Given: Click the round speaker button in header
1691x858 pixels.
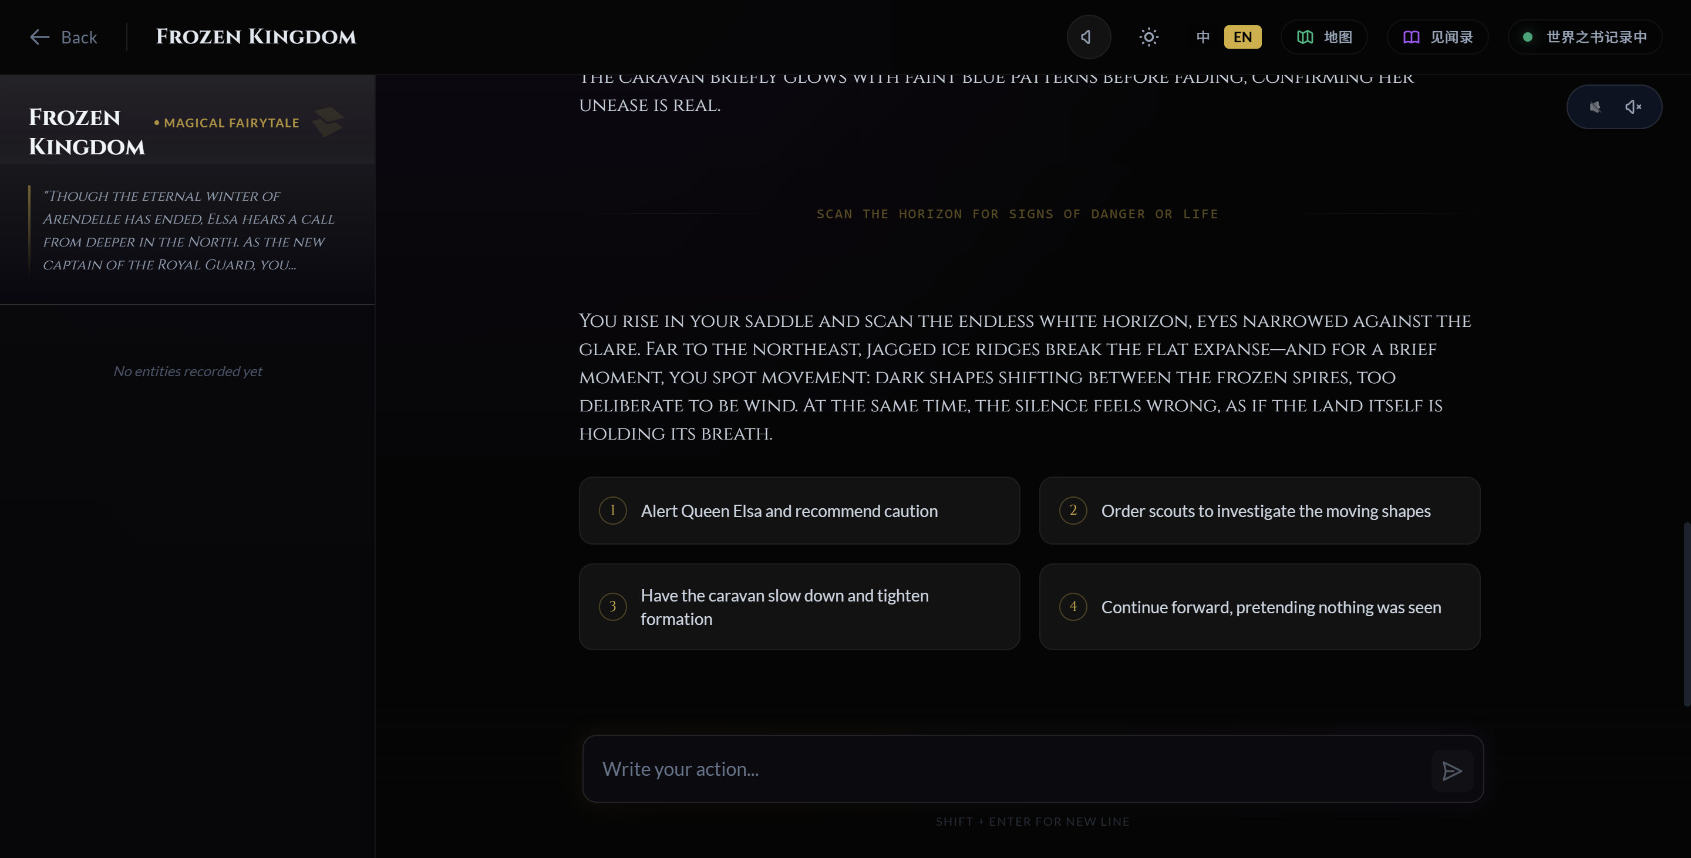Looking at the screenshot, I should pyautogui.click(x=1088, y=38).
